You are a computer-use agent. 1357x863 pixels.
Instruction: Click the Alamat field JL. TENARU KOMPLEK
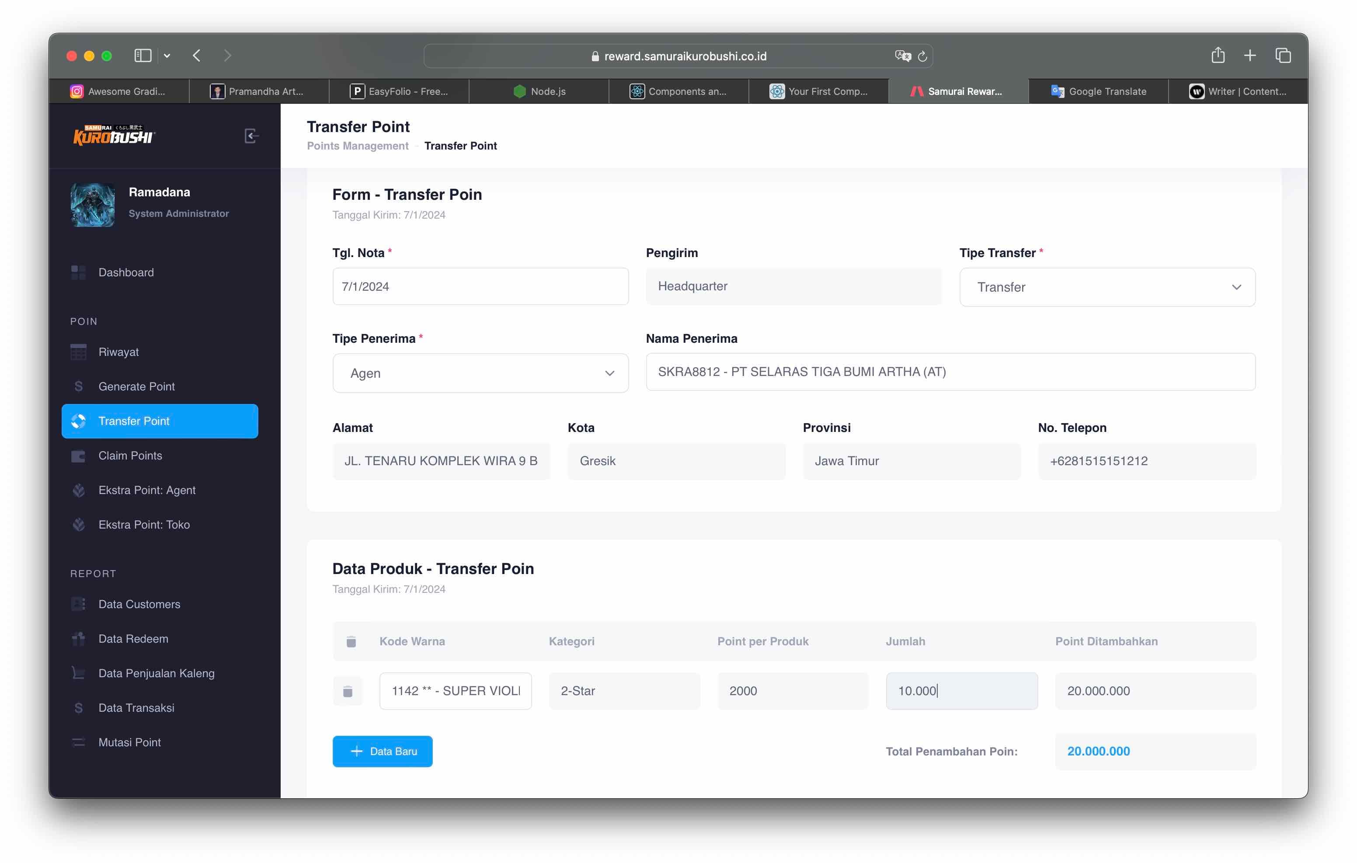(441, 461)
